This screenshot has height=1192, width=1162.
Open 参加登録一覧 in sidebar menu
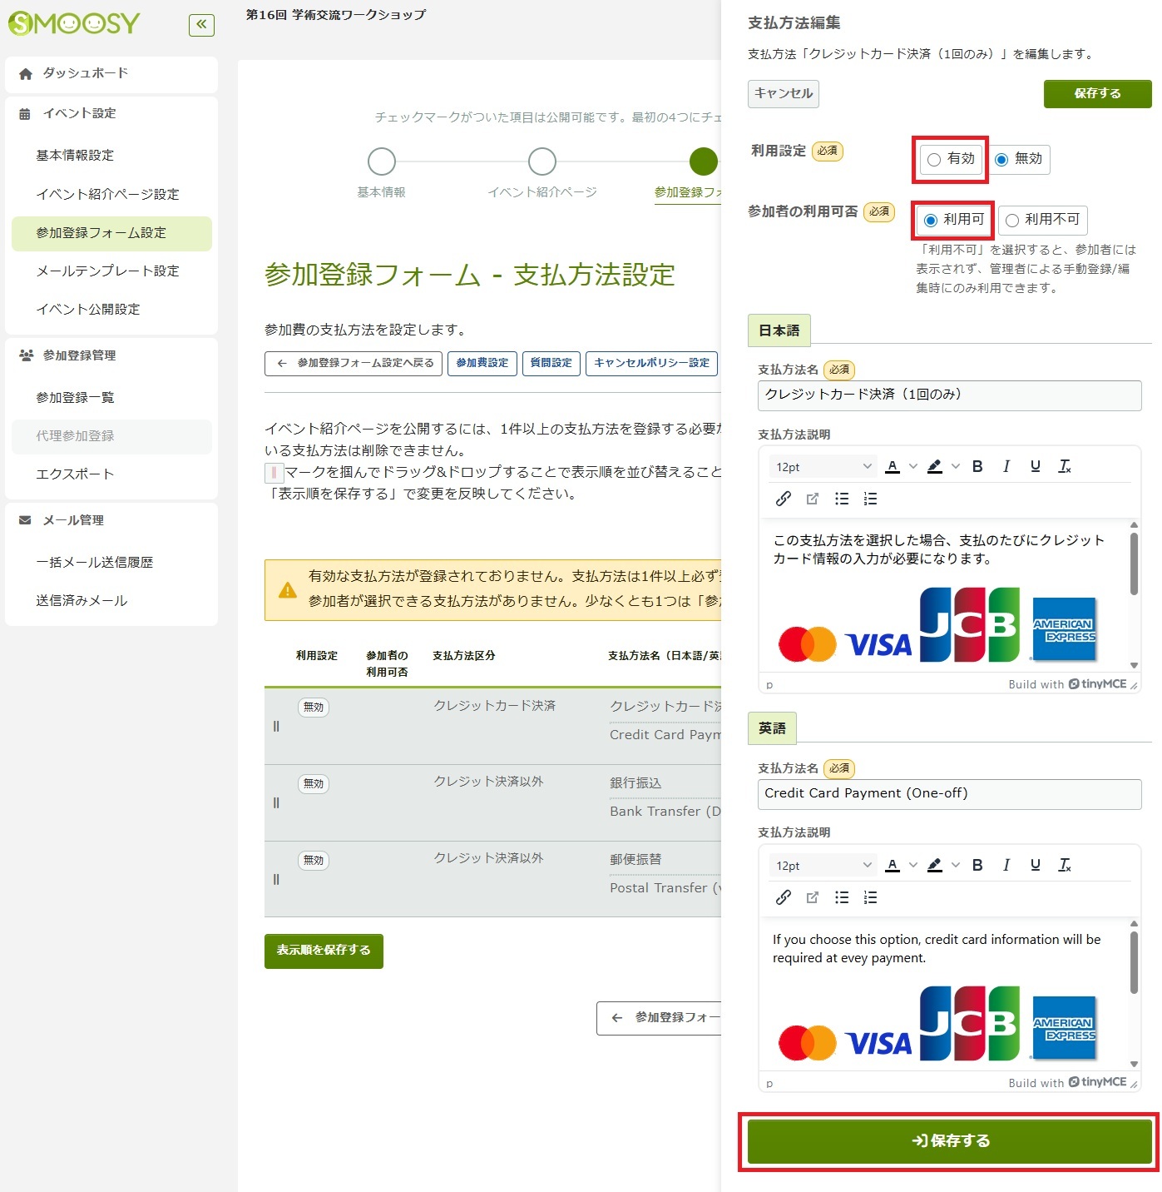click(x=75, y=398)
